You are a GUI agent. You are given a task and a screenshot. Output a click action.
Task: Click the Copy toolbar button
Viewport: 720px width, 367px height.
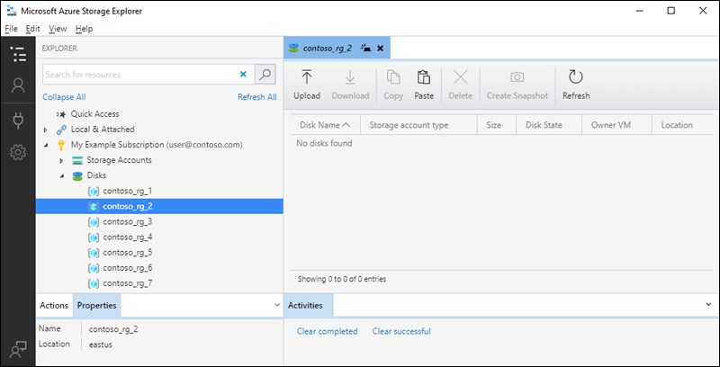(393, 85)
